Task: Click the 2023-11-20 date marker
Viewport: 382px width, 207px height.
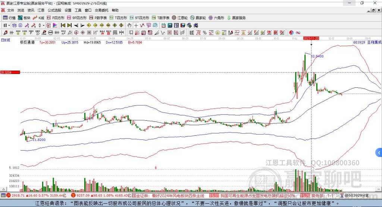Action: pos(311,38)
